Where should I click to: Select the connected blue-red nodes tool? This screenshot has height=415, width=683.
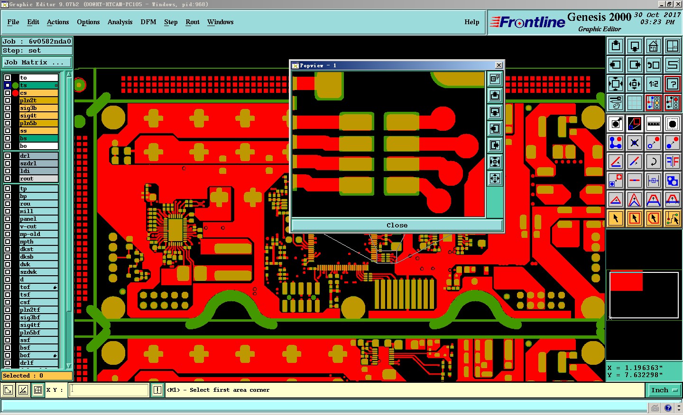pyautogui.click(x=616, y=143)
